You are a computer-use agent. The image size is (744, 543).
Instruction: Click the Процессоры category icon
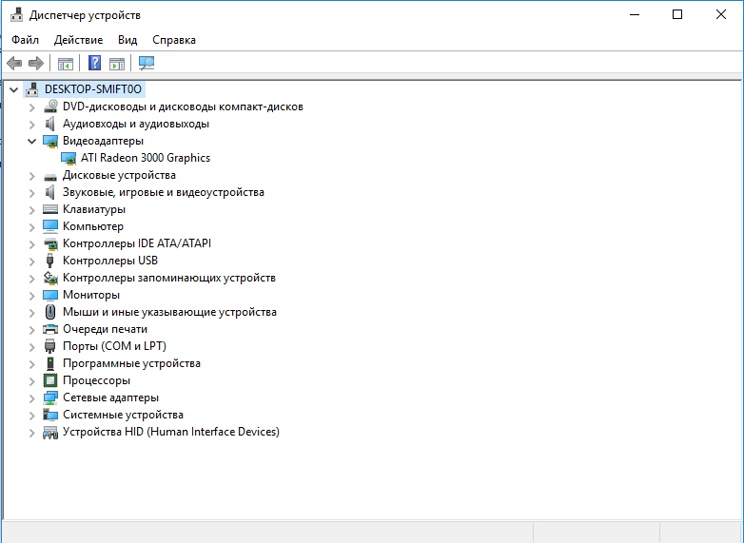[x=51, y=380]
